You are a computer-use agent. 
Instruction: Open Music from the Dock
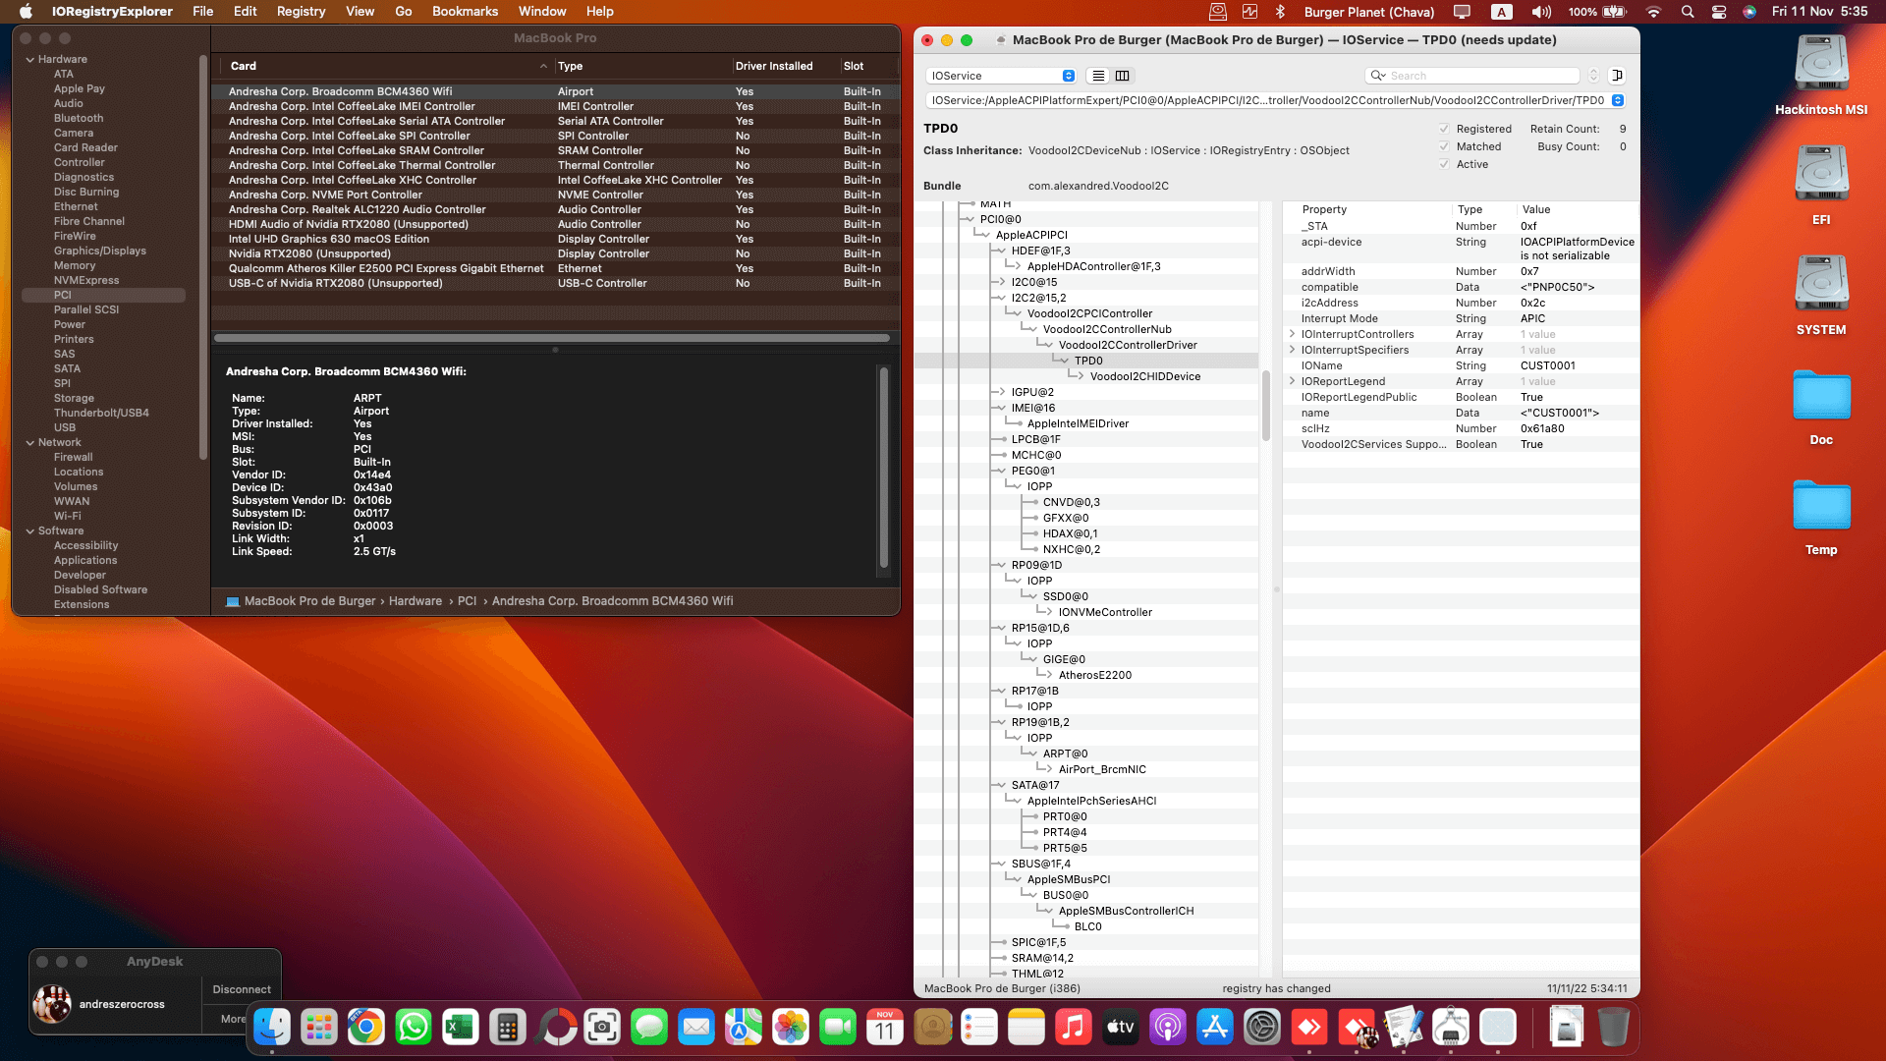click(1074, 1028)
